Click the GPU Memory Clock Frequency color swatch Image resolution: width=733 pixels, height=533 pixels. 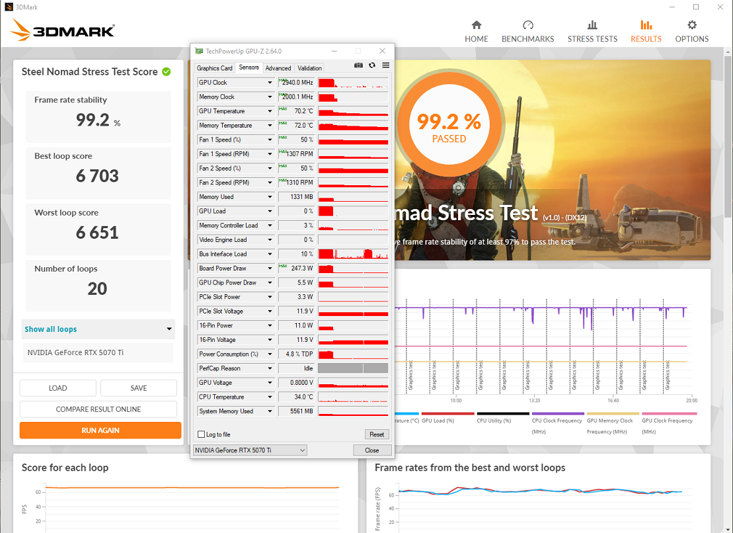coord(612,413)
